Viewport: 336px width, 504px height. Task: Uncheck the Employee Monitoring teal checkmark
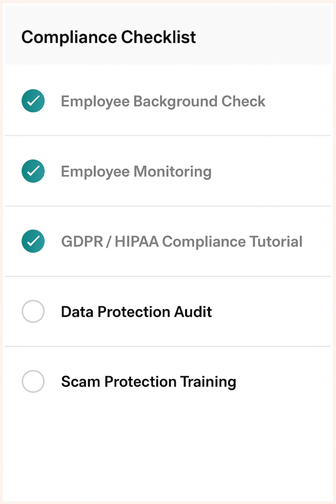(33, 171)
